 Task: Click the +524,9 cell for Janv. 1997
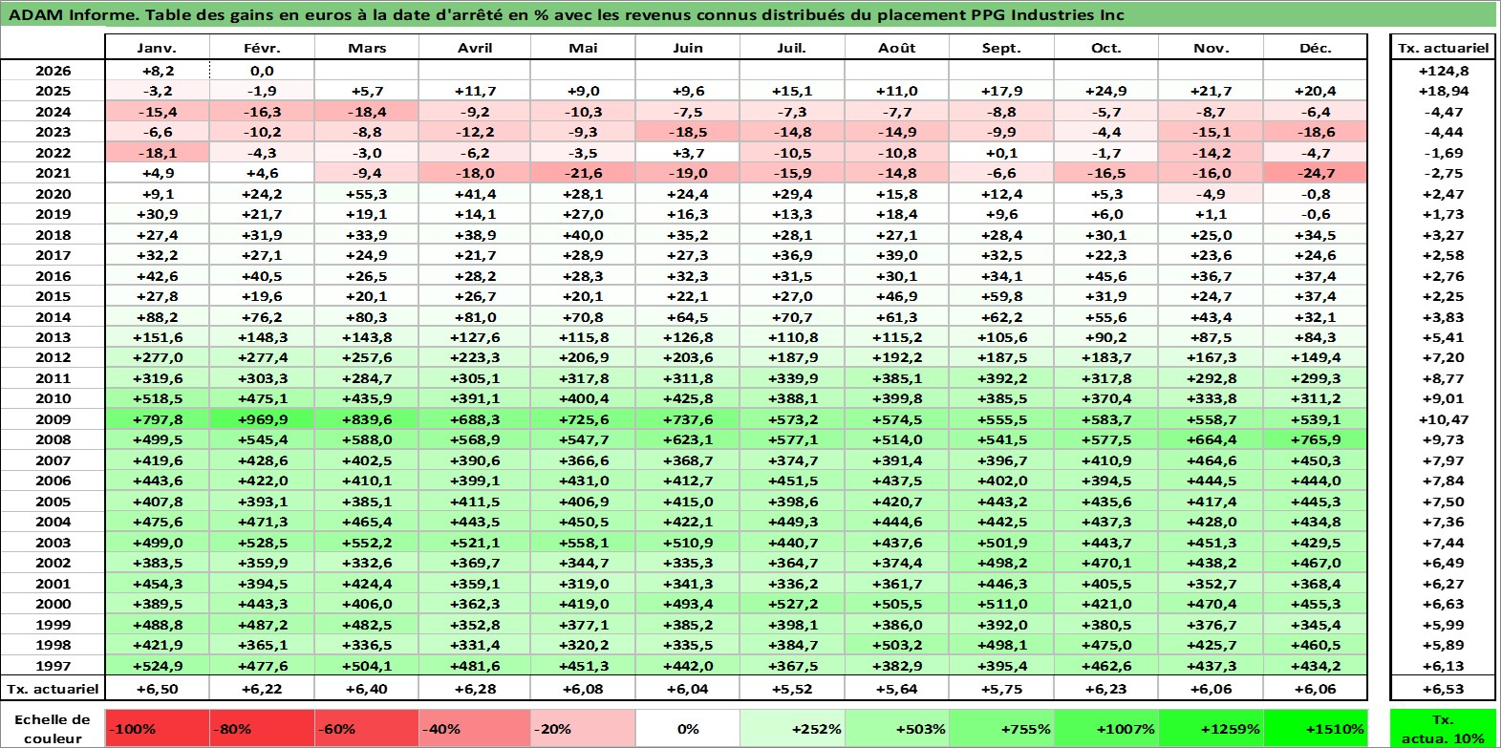[x=157, y=666]
